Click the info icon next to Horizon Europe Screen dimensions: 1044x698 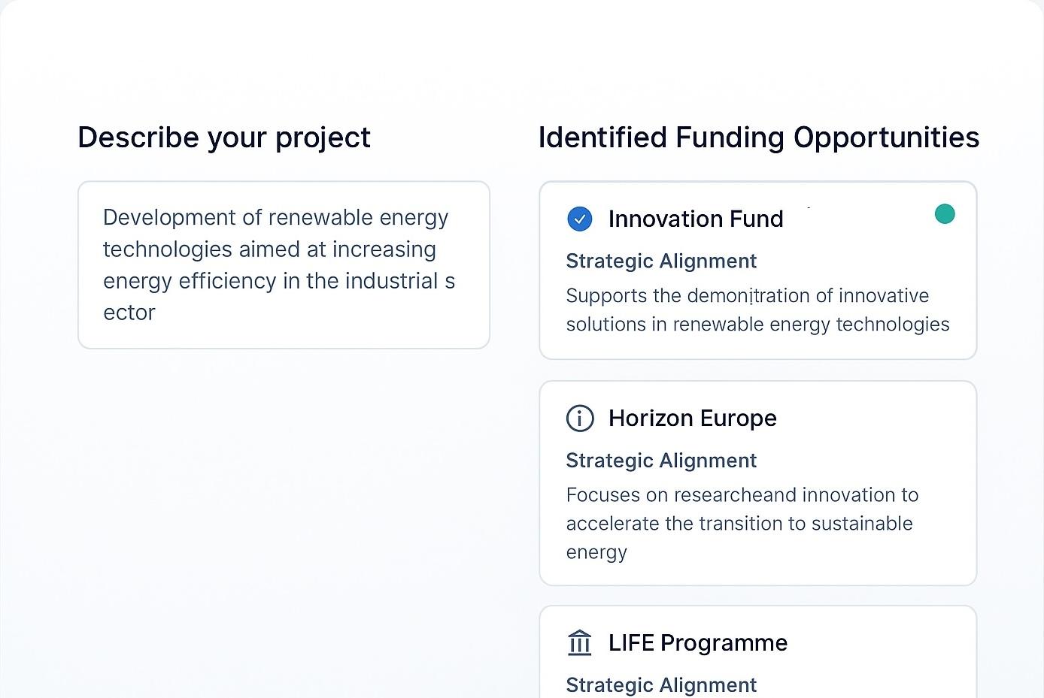(579, 418)
